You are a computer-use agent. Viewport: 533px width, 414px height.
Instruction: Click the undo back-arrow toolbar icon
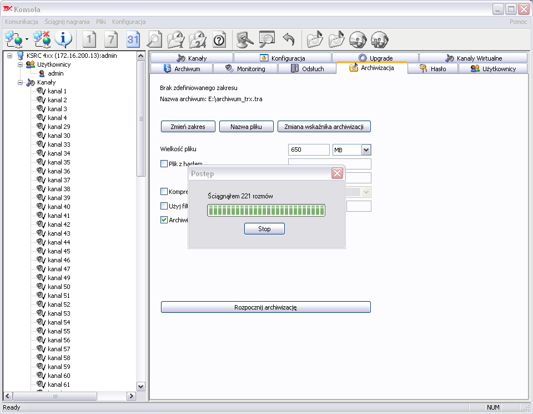[x=288, y=39]
